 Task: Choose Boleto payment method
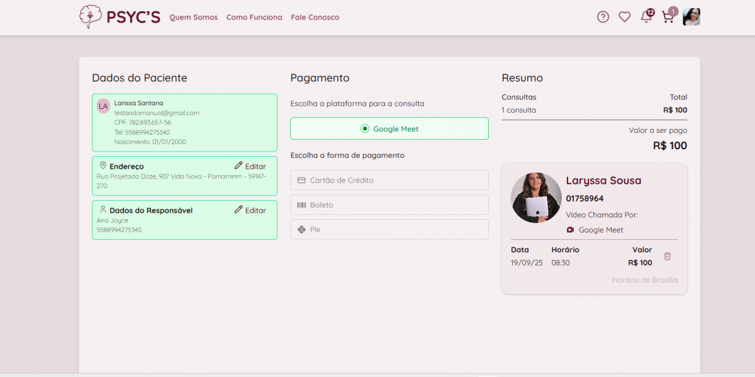pyautogui.click(x=389, y=205)
